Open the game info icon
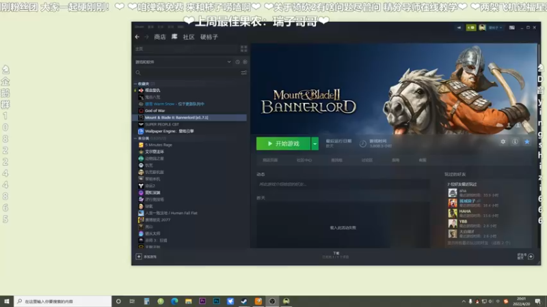The image size is (547, 307). tap(515, 142)
